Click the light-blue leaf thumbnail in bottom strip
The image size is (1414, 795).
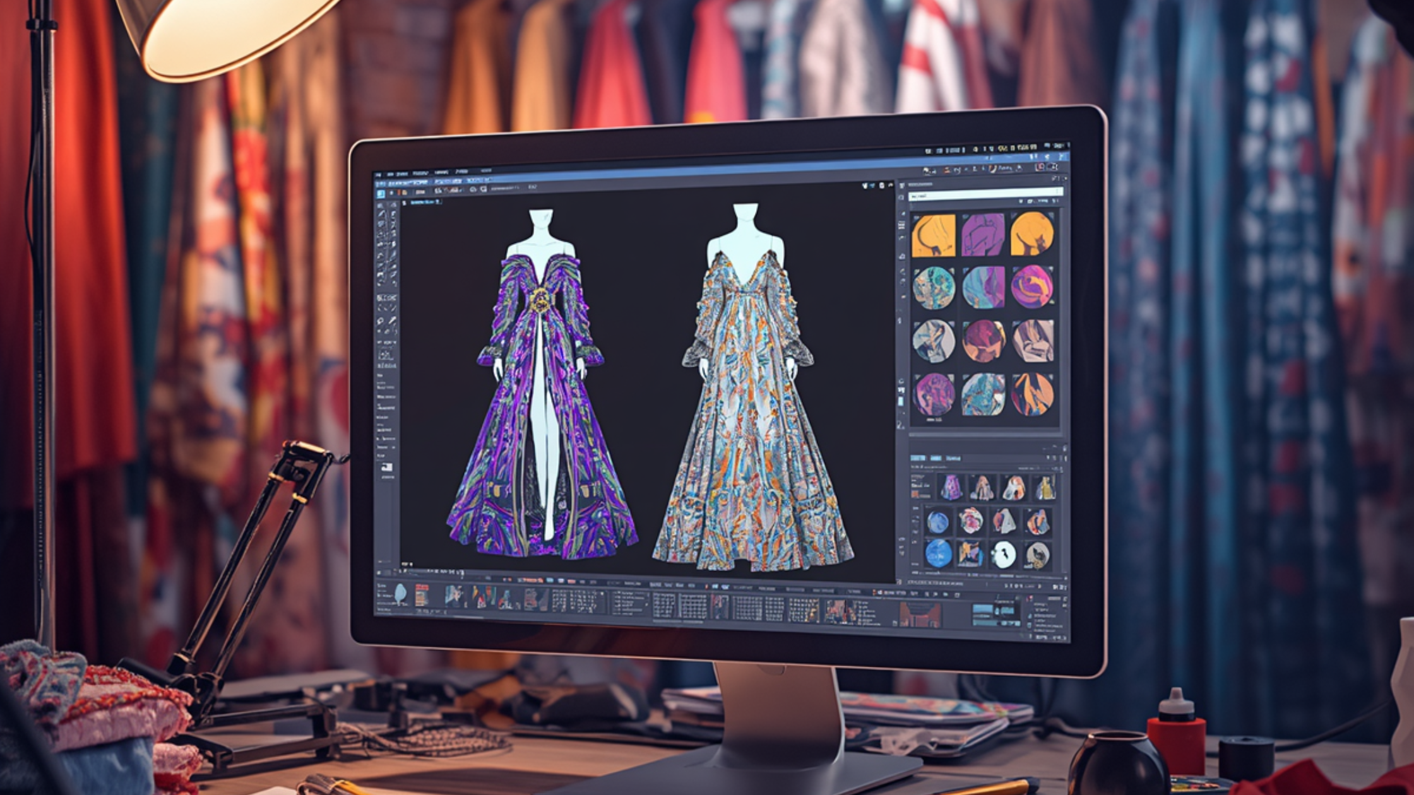coord(400,594)
